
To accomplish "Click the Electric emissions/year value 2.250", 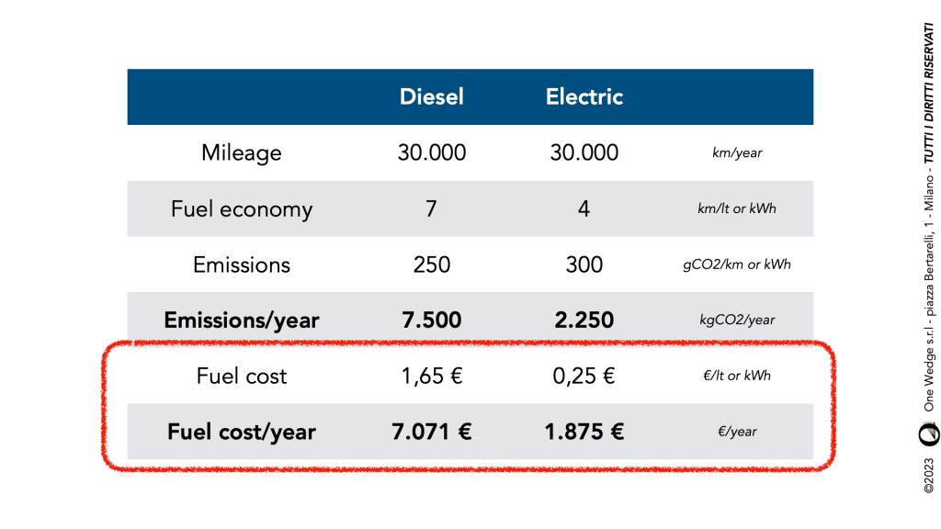I will click(584, 321).
